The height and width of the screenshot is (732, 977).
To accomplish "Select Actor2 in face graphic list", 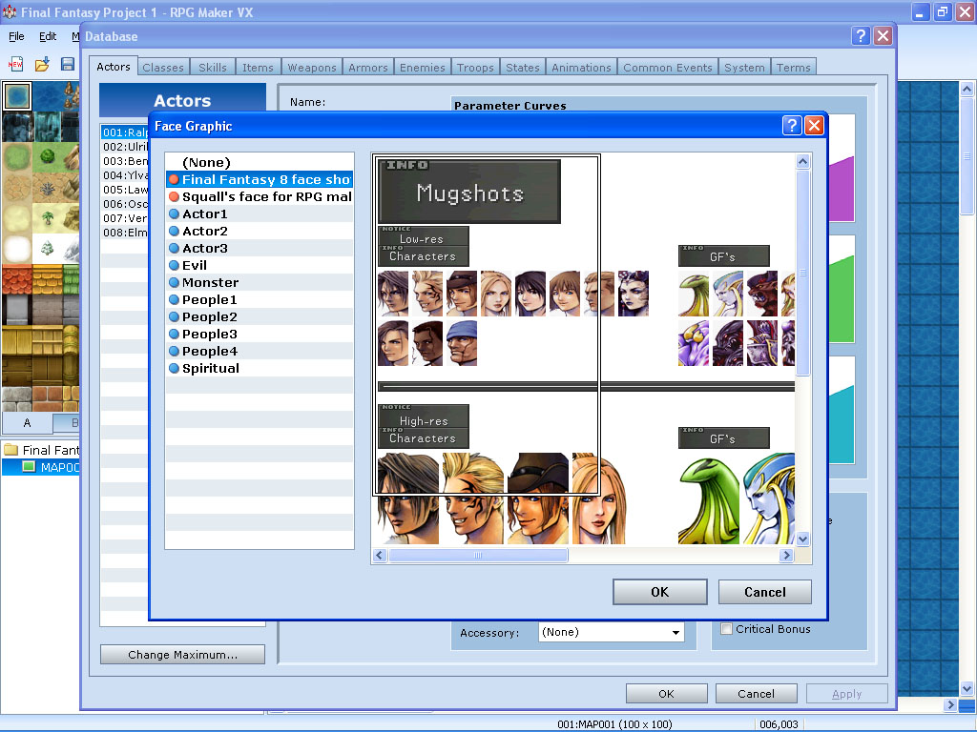I will click(260, 231).
